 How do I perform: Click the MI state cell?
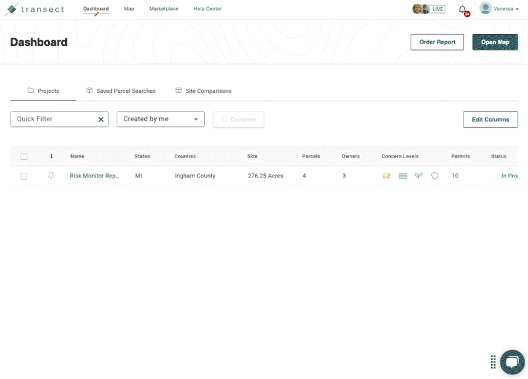[x=138, y=176]
